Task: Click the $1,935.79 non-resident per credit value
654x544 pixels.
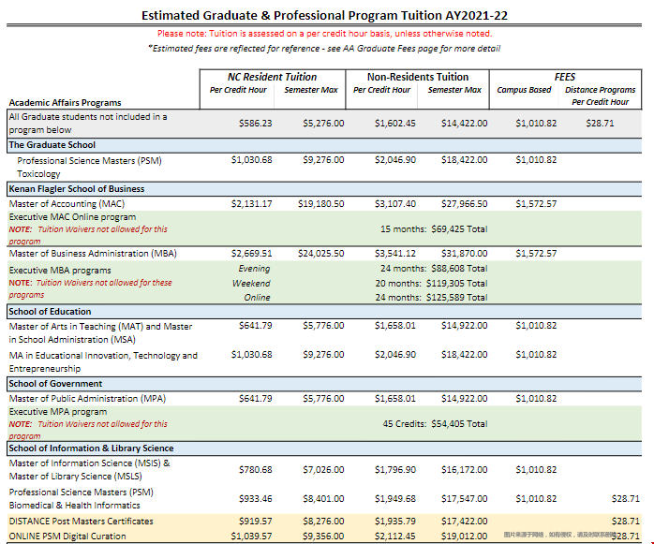Action: tap(395, 522)
